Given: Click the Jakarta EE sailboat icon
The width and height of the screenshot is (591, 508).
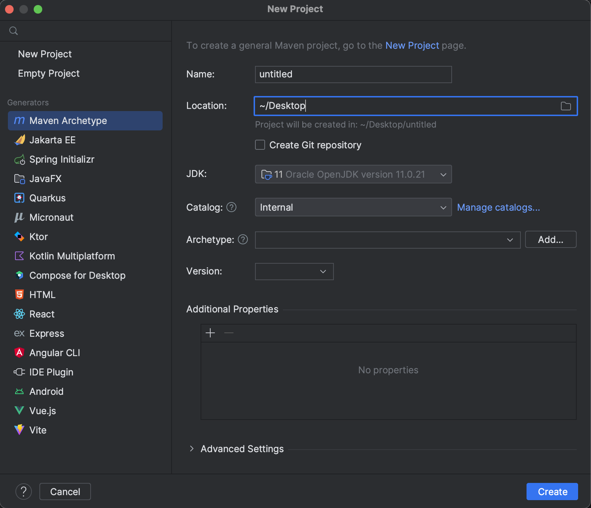Looking at the screenshot, I should coord(19,140).
